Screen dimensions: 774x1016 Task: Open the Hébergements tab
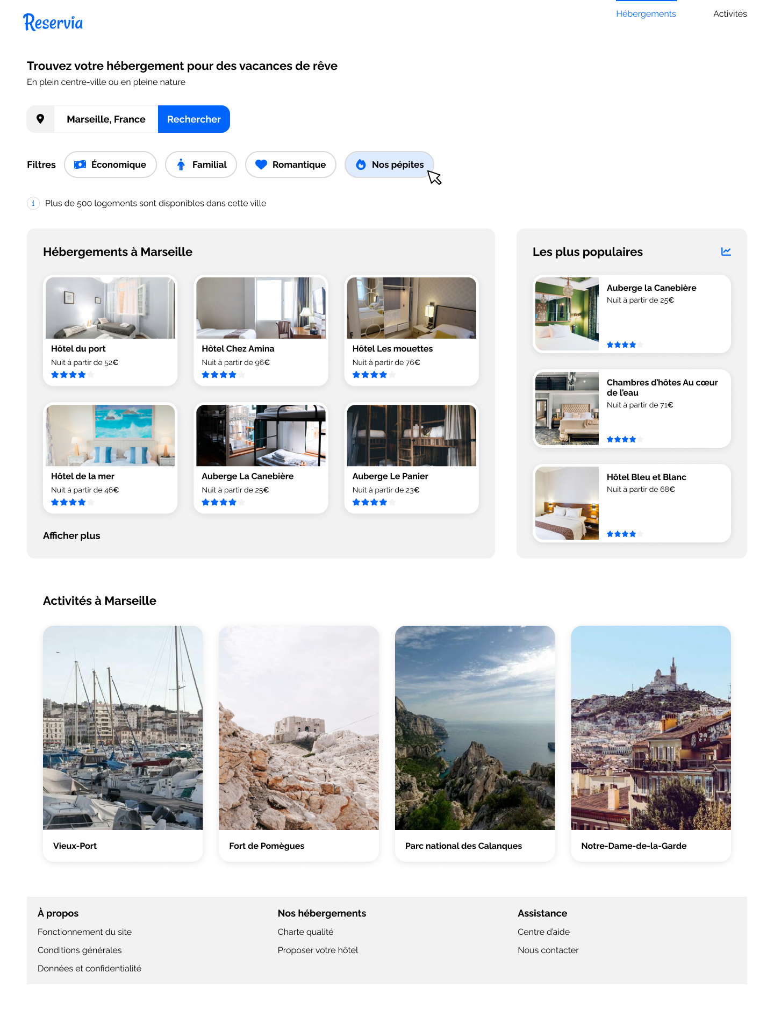646,14
